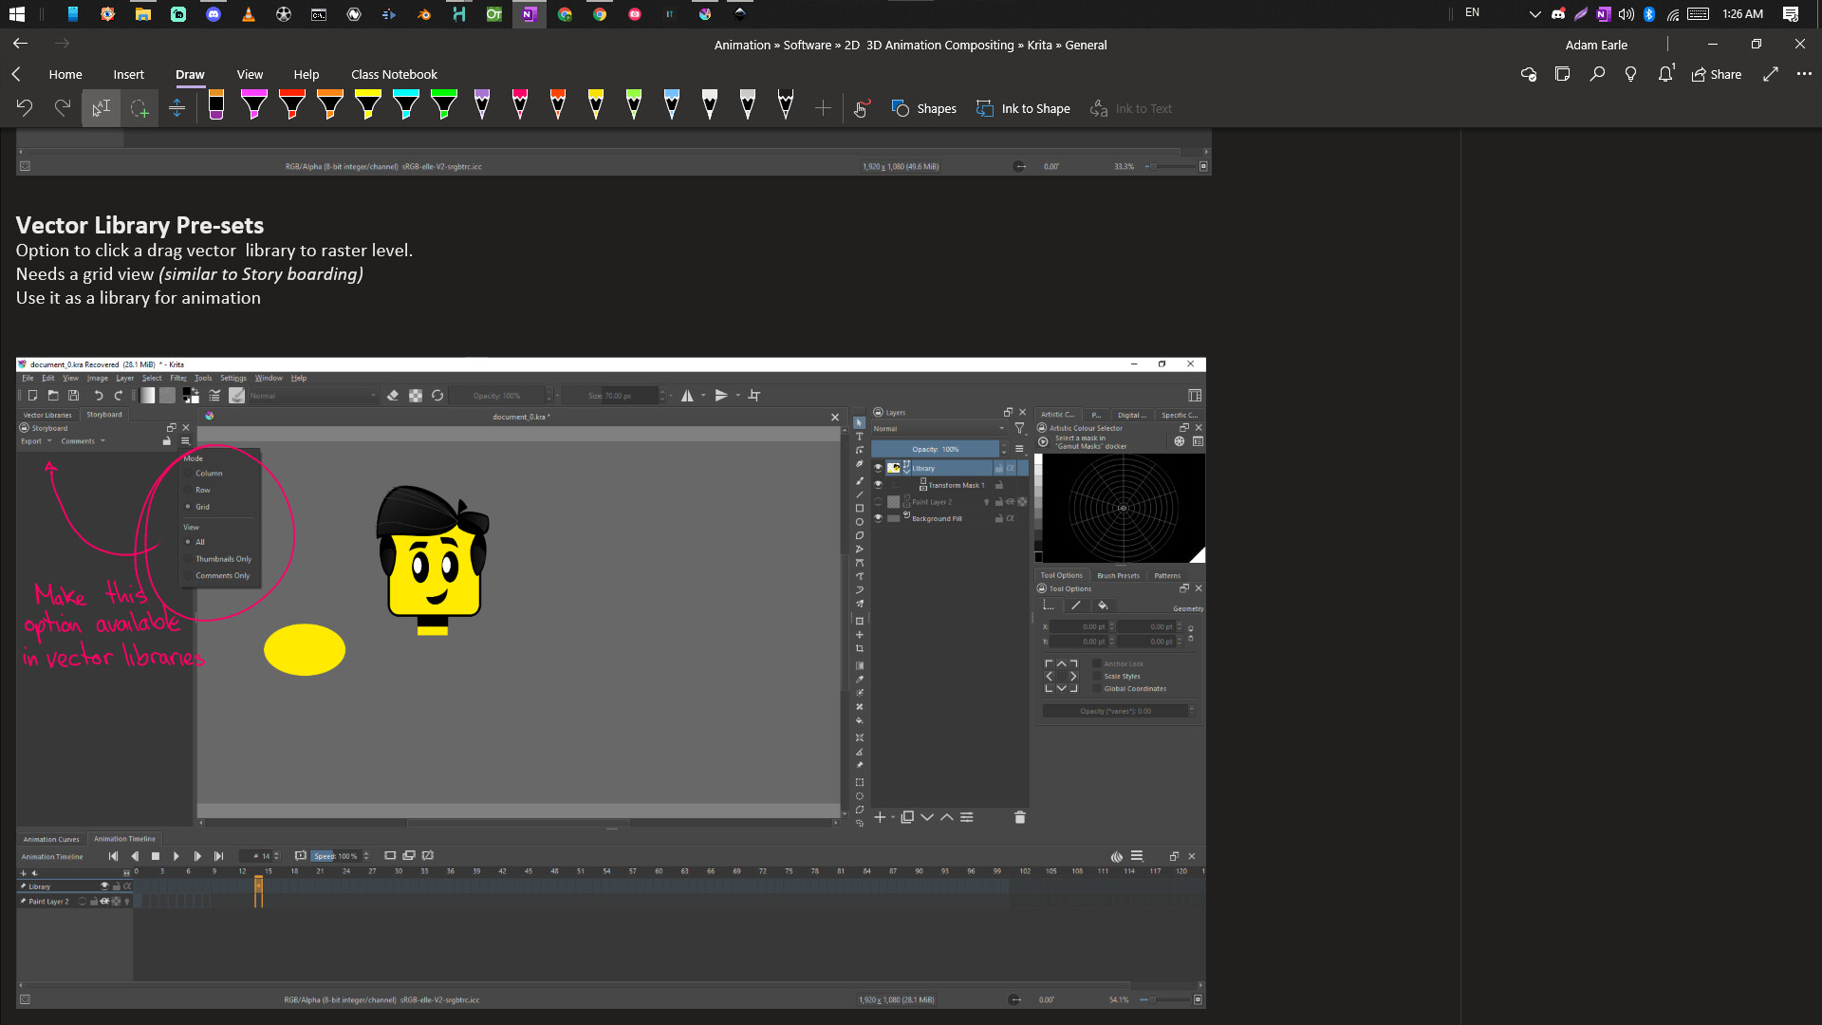Select the Lasso Select tool
The height and width of the screenshot is (1025, 1822).
(x=139, y=109)
